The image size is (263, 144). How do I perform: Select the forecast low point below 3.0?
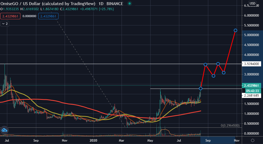[x=213, y=76]
